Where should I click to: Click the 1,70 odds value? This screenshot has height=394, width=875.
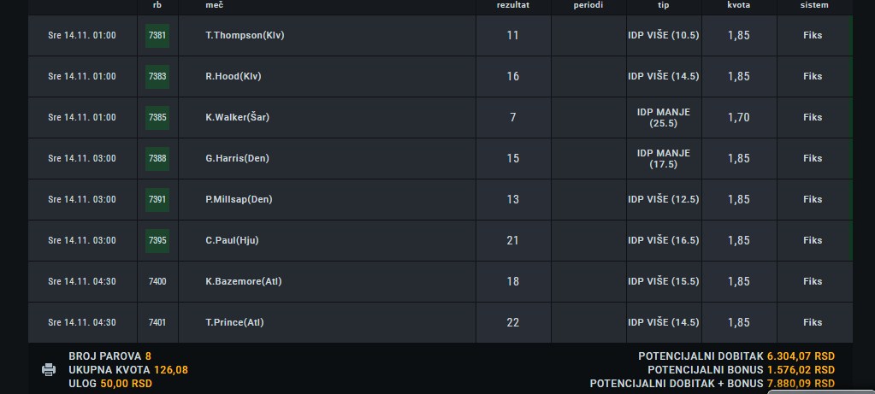(x=739, y=118)
